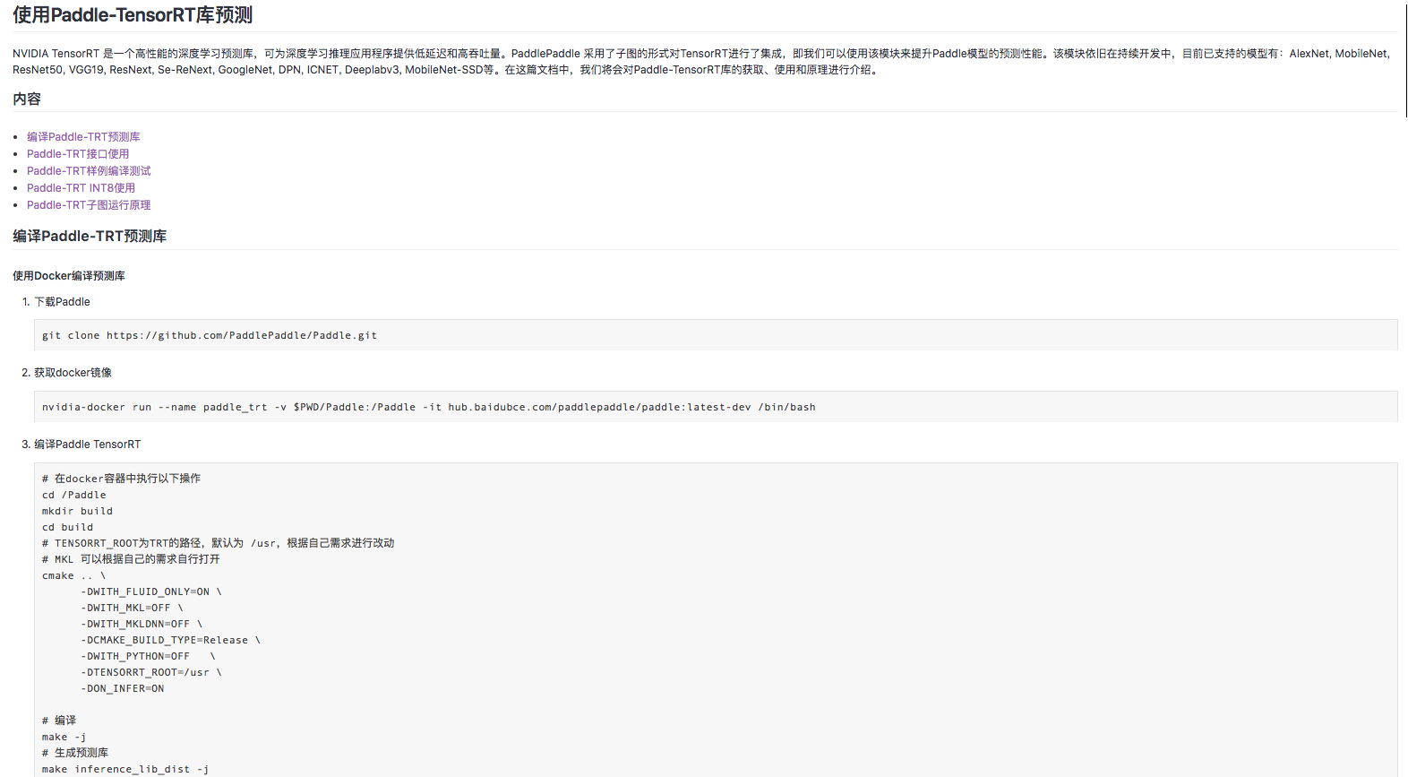Open the Paddle-TRT样例编译测试 contents link
1408x777 pixels.
pyautogui.click(x=89, y=171)
